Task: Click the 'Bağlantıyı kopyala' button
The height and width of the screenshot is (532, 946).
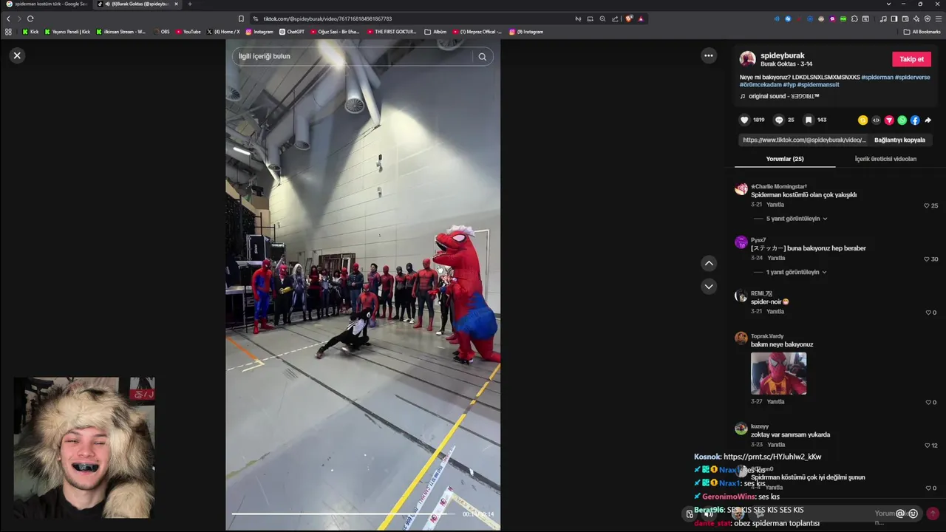Action: point(899,140)
